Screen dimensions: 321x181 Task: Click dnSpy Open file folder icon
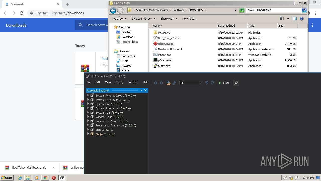coord(169,83)
